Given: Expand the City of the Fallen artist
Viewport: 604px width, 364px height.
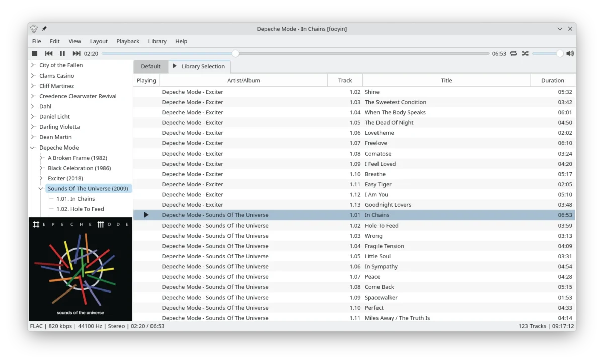Looking at the screenshot, I should click(x=33, y=65).
